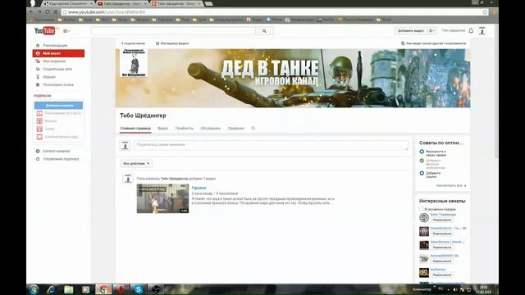
Task: Click the channel search magnifier after the tabs
Action: (x=253, y=128)
